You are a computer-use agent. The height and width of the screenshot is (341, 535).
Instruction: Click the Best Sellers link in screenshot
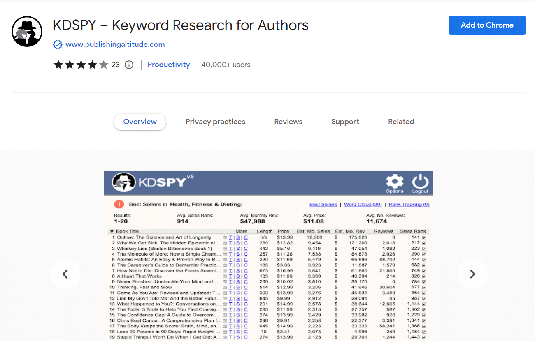point(323,204)
